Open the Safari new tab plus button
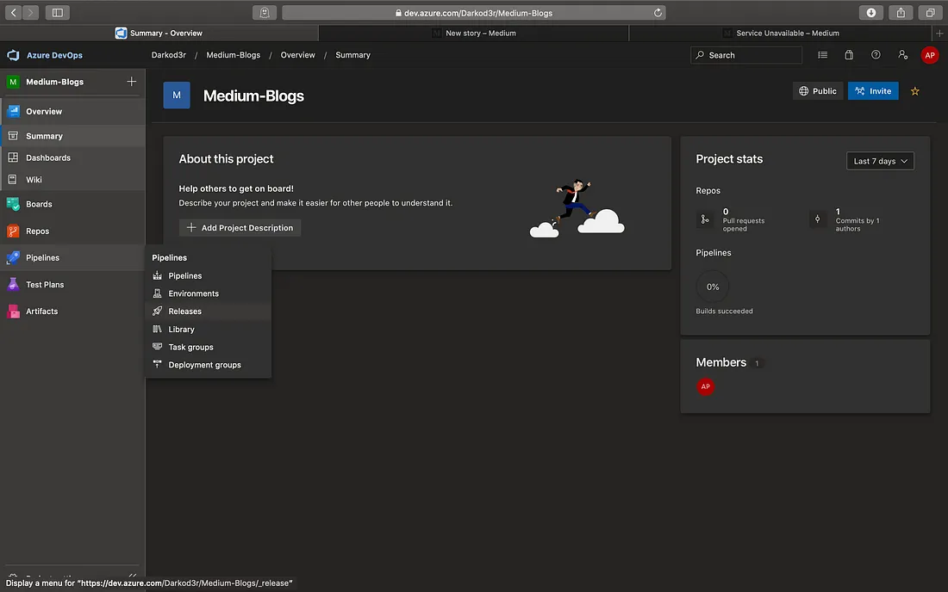This screenshot has width=948, height=592. click(939, 34)
